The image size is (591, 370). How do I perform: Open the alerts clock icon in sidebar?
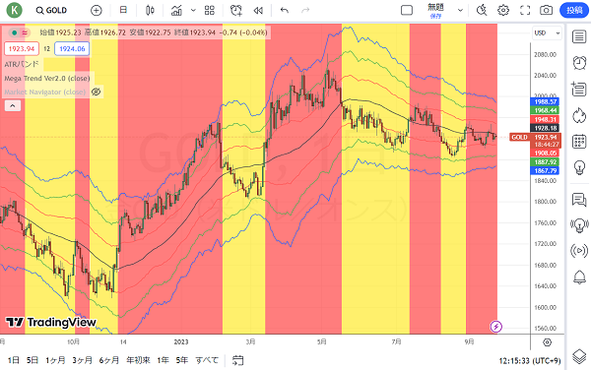point(579,62)
